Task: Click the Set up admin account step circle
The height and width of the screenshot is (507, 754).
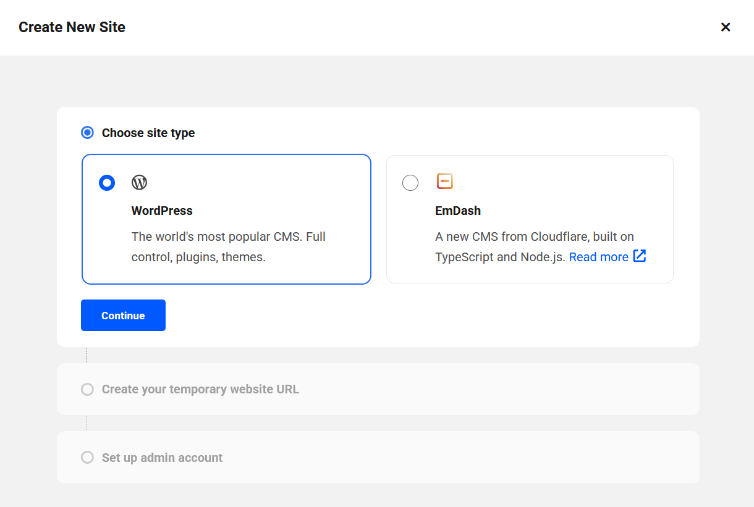Action: [88, 458]
